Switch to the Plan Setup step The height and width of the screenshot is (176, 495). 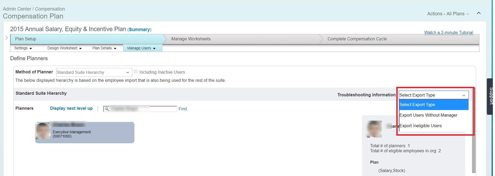tap(87, 39)
